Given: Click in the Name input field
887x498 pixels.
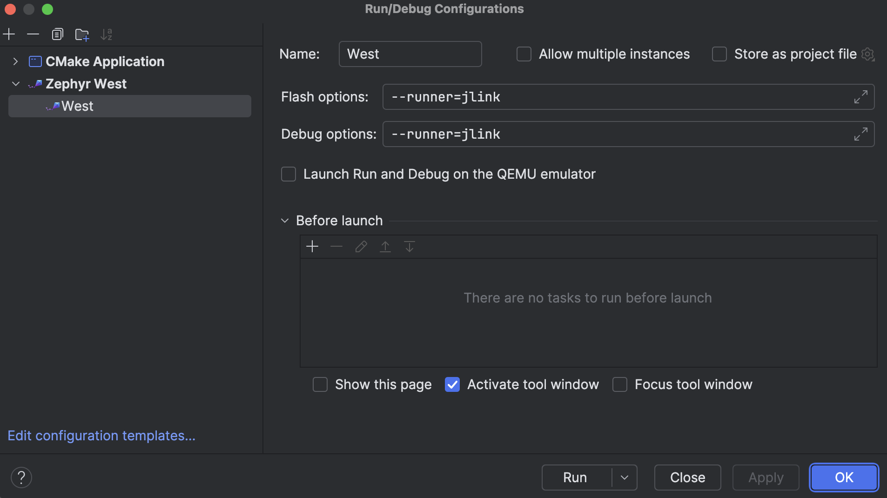Looking at the screenshot, I should 410,54.
